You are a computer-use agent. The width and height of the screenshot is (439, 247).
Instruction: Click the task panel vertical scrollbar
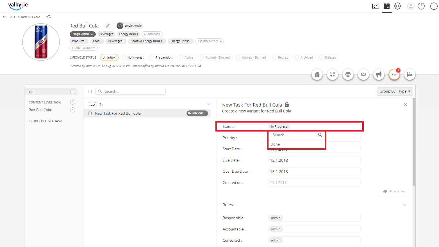[x=414, y=142]
